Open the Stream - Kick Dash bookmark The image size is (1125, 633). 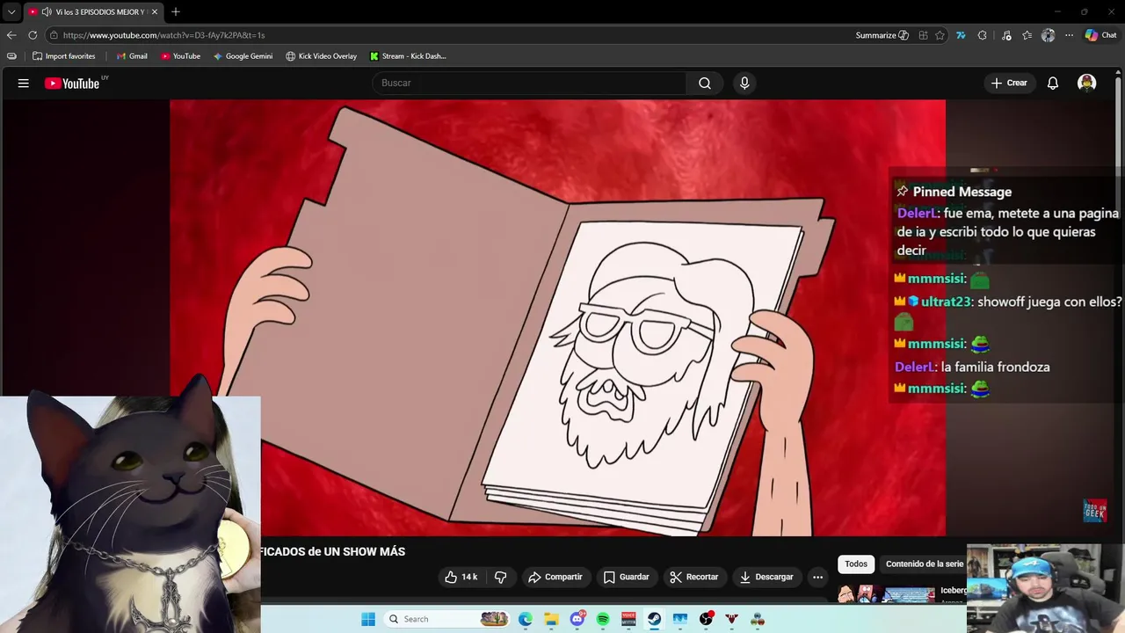click(407, 56)
